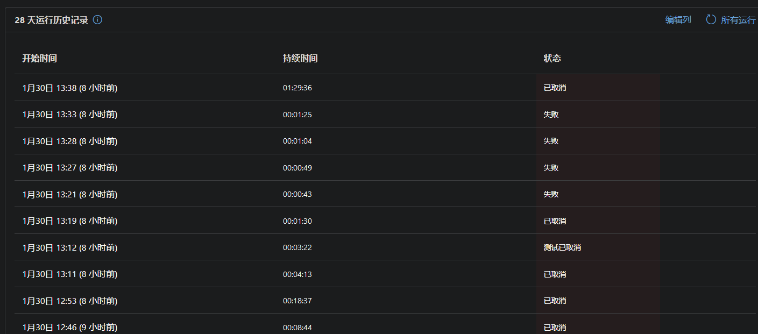Image resolution: width=758 pixels, height=334 pixels.
Task: Click the 测试已取消 status cell
Action: click(562, 248)
